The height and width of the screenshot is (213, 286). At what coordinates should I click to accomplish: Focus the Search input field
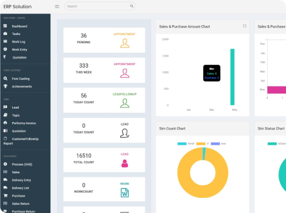click(x=100, y=6)
